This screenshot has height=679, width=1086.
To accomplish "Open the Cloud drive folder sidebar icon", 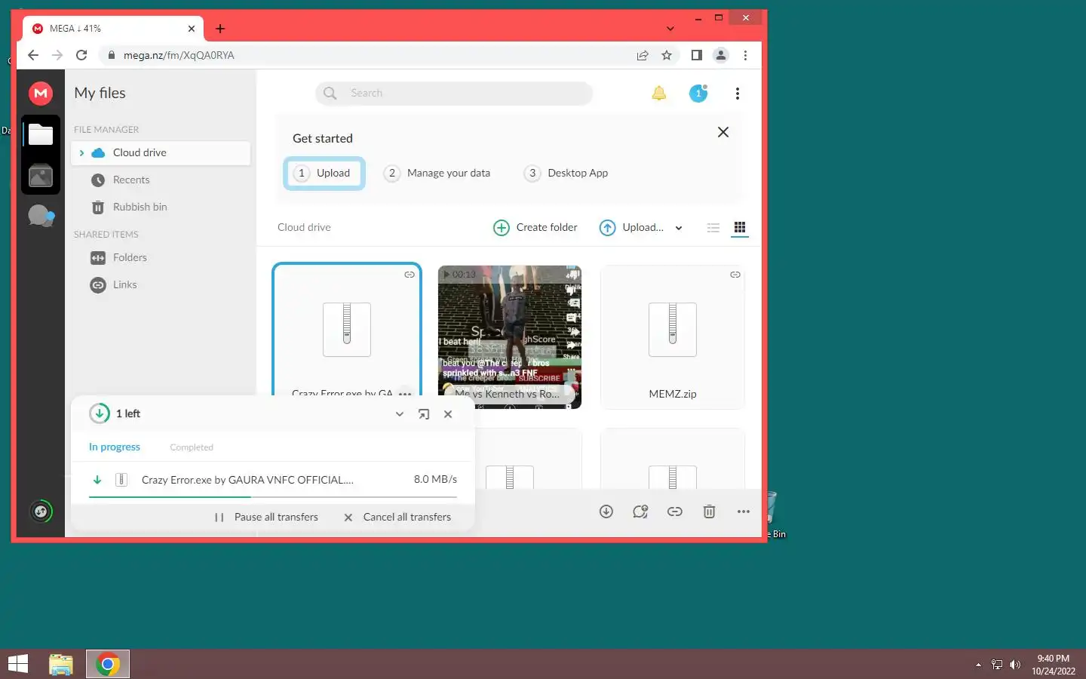I will 41,135.
